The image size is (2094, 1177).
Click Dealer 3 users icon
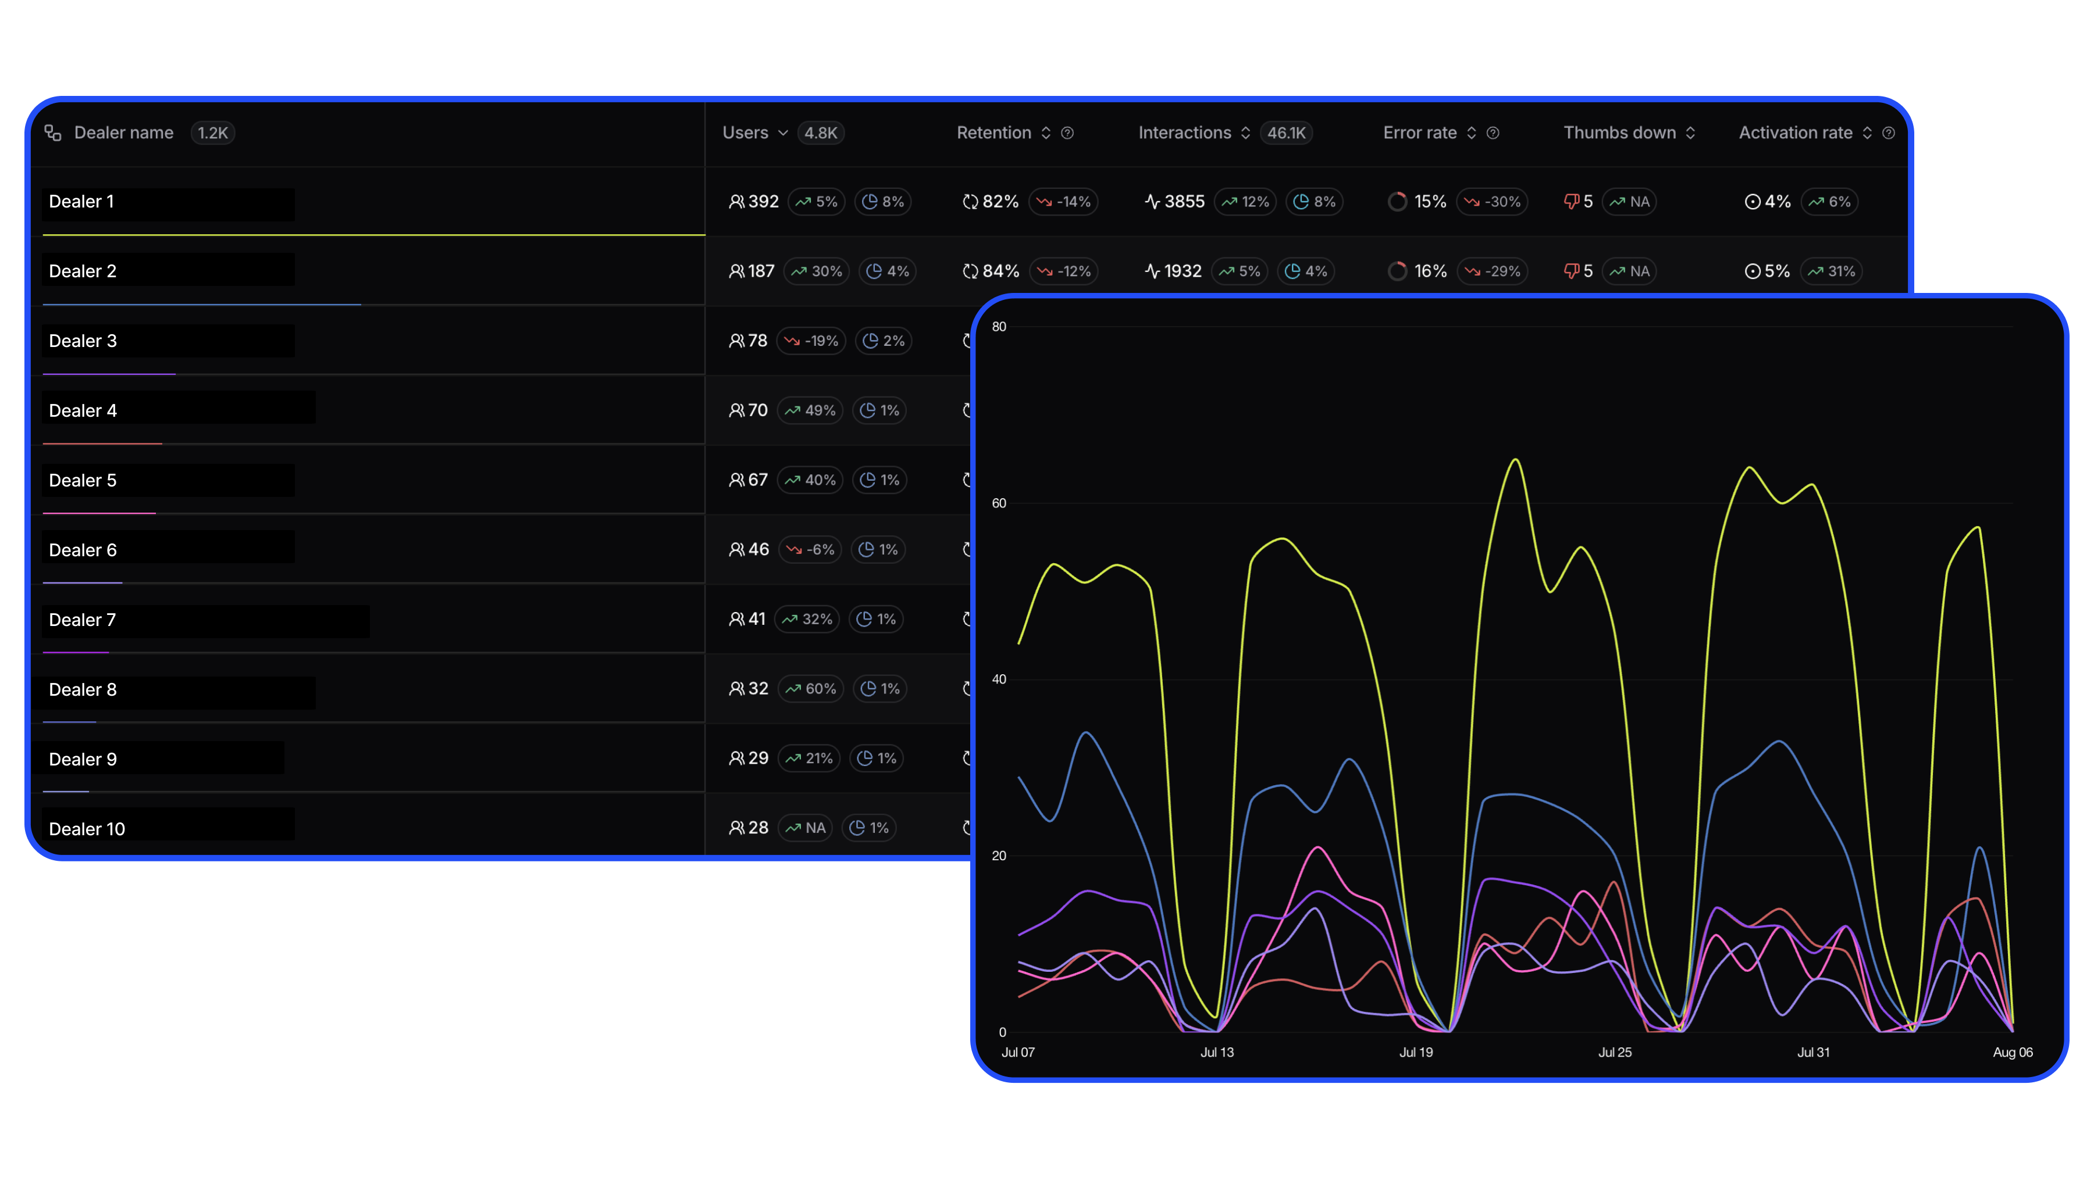pos(736,341)
